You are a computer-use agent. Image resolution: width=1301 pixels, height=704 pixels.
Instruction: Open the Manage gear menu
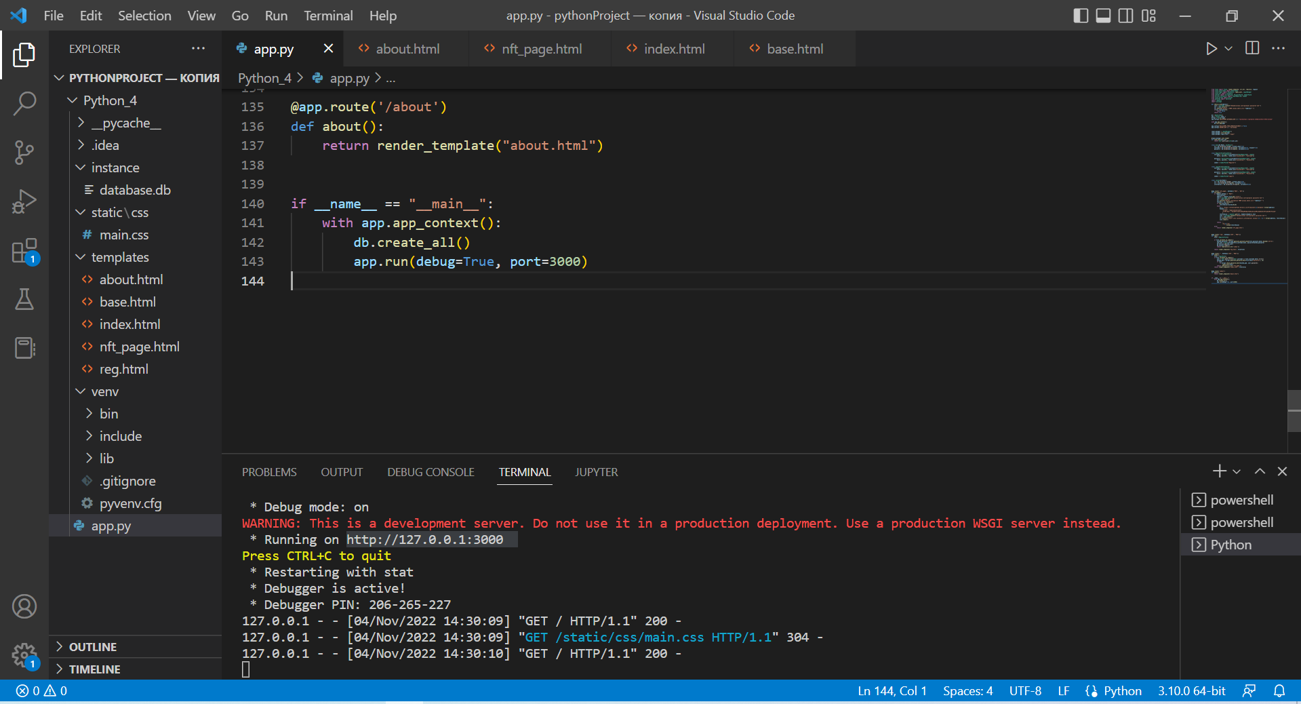coord(24,655)
